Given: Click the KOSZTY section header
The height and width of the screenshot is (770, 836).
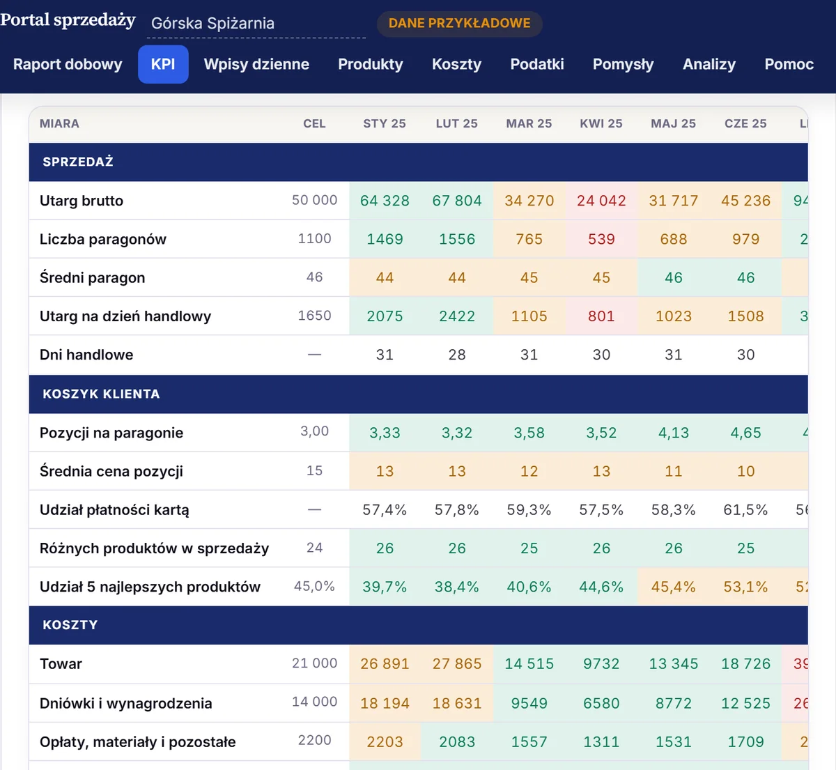Looking at the screenshot, I should [418, 625].
